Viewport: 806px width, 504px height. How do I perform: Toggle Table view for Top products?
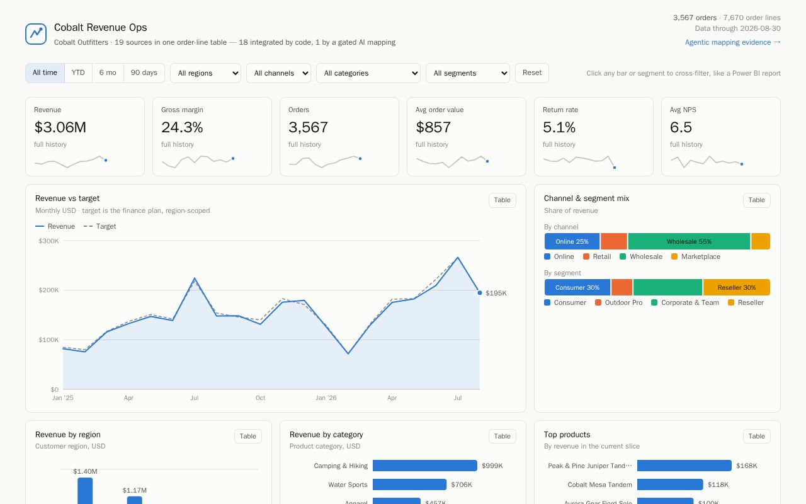pos(757,437)
